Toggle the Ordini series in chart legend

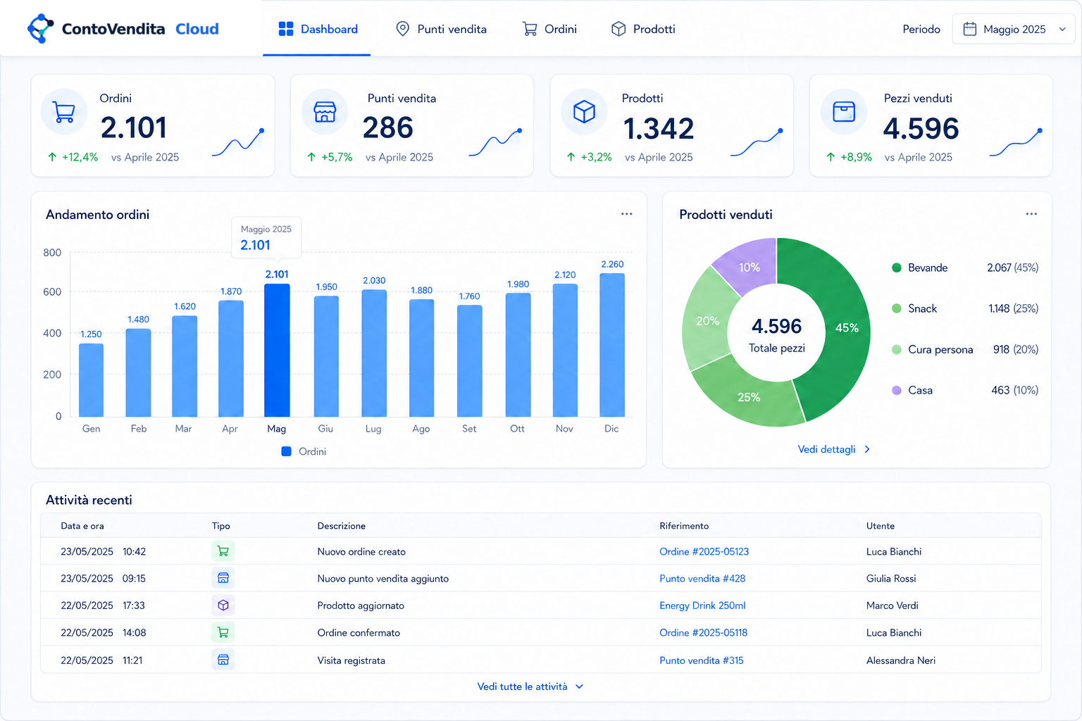pos(304,451)
